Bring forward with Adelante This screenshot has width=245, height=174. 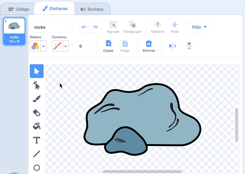(x=157, y=27)
